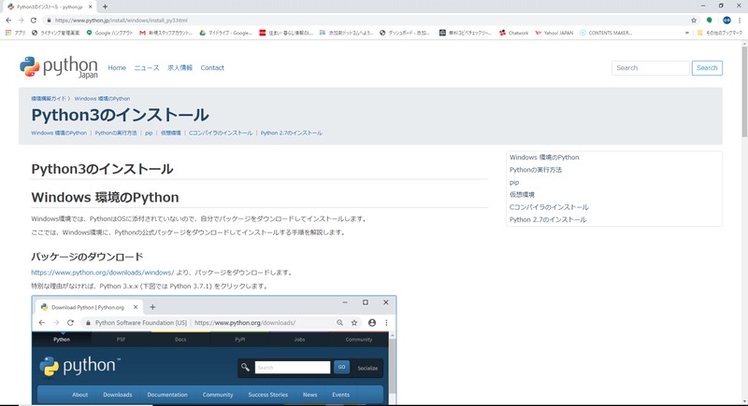Open the Chrome profile avatar
The width and height of the screenshot is (748, 406).
pyautogui.click(x=726, y=21)
